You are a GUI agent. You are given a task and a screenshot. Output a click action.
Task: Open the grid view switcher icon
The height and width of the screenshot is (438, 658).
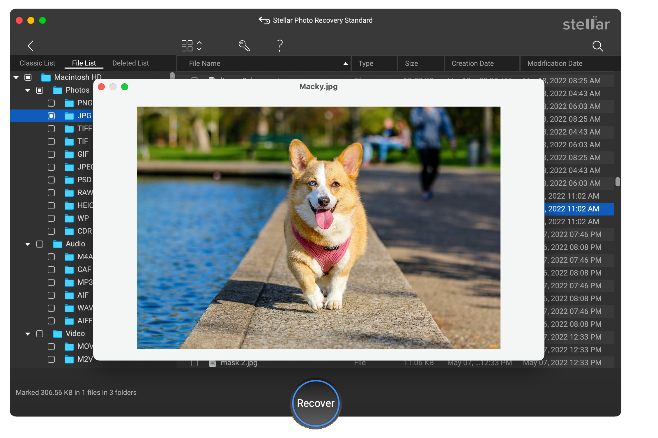pos(191,46)
